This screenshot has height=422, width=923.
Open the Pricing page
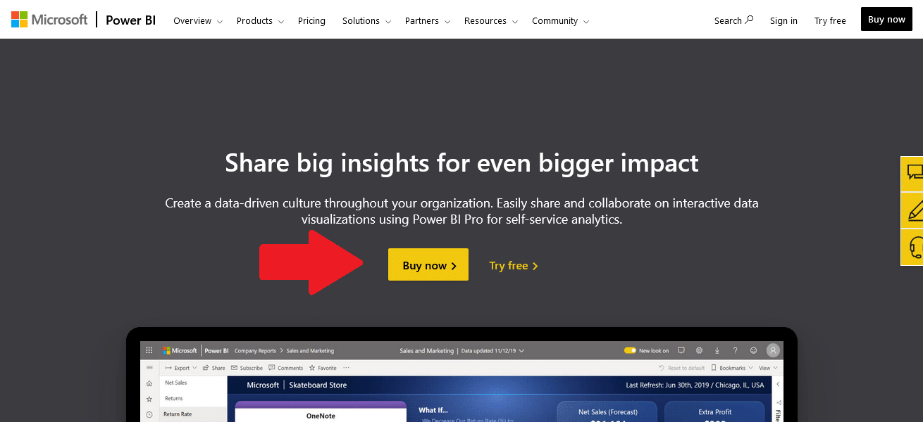tap(311, 21)
